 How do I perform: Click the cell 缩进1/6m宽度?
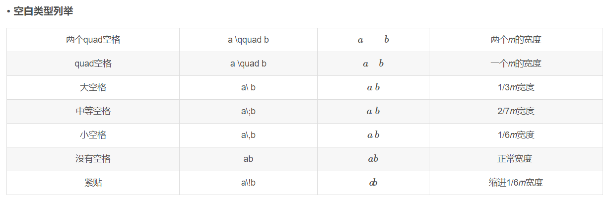pyautogui.click(x=516, y=183)
